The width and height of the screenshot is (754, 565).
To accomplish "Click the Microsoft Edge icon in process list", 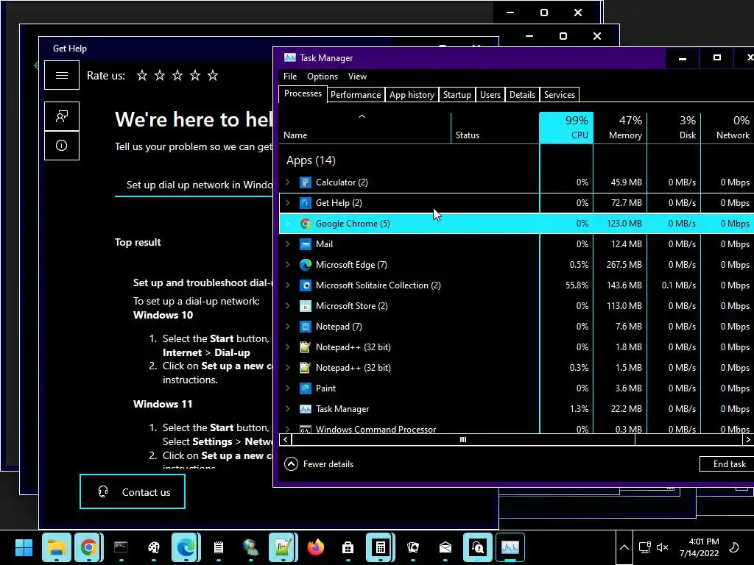I will point(305,265).
